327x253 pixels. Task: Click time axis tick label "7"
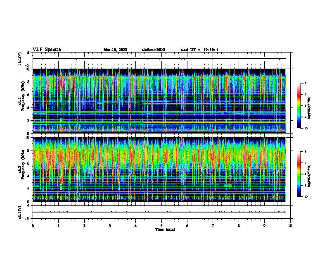pyautogui.click(x=213, y=226)
